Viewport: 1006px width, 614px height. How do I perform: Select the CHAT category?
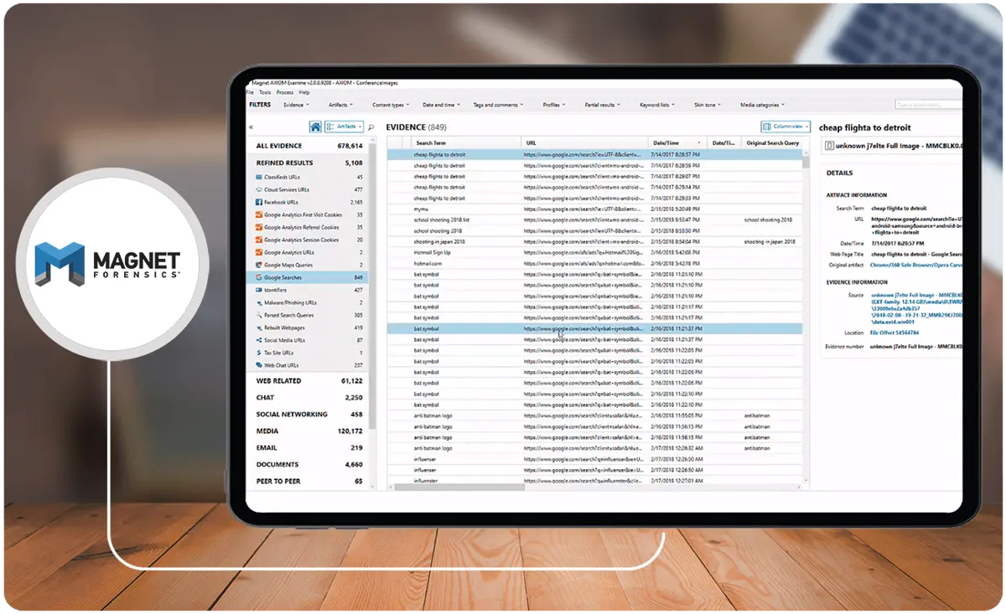pyautogui.click(x=309, y=397)
